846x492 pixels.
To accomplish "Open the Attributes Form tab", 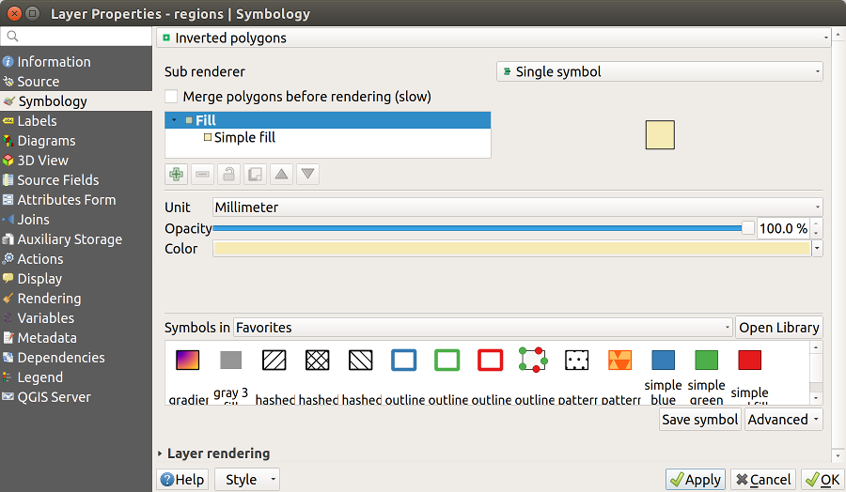I will click(x=66, y=200).
